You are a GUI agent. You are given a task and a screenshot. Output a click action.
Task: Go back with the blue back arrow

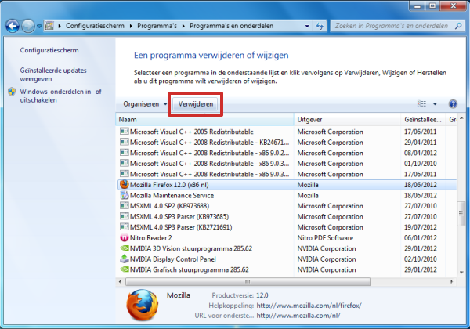tap(13, 26)
